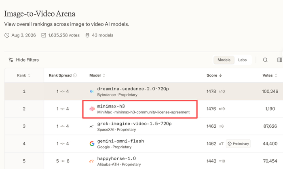This screenshot has height=169, width=283.
Task: Toggle Hide Filters
Action: 23,60
